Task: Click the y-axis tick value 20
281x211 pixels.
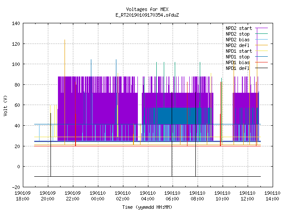Action: [17, 146]
